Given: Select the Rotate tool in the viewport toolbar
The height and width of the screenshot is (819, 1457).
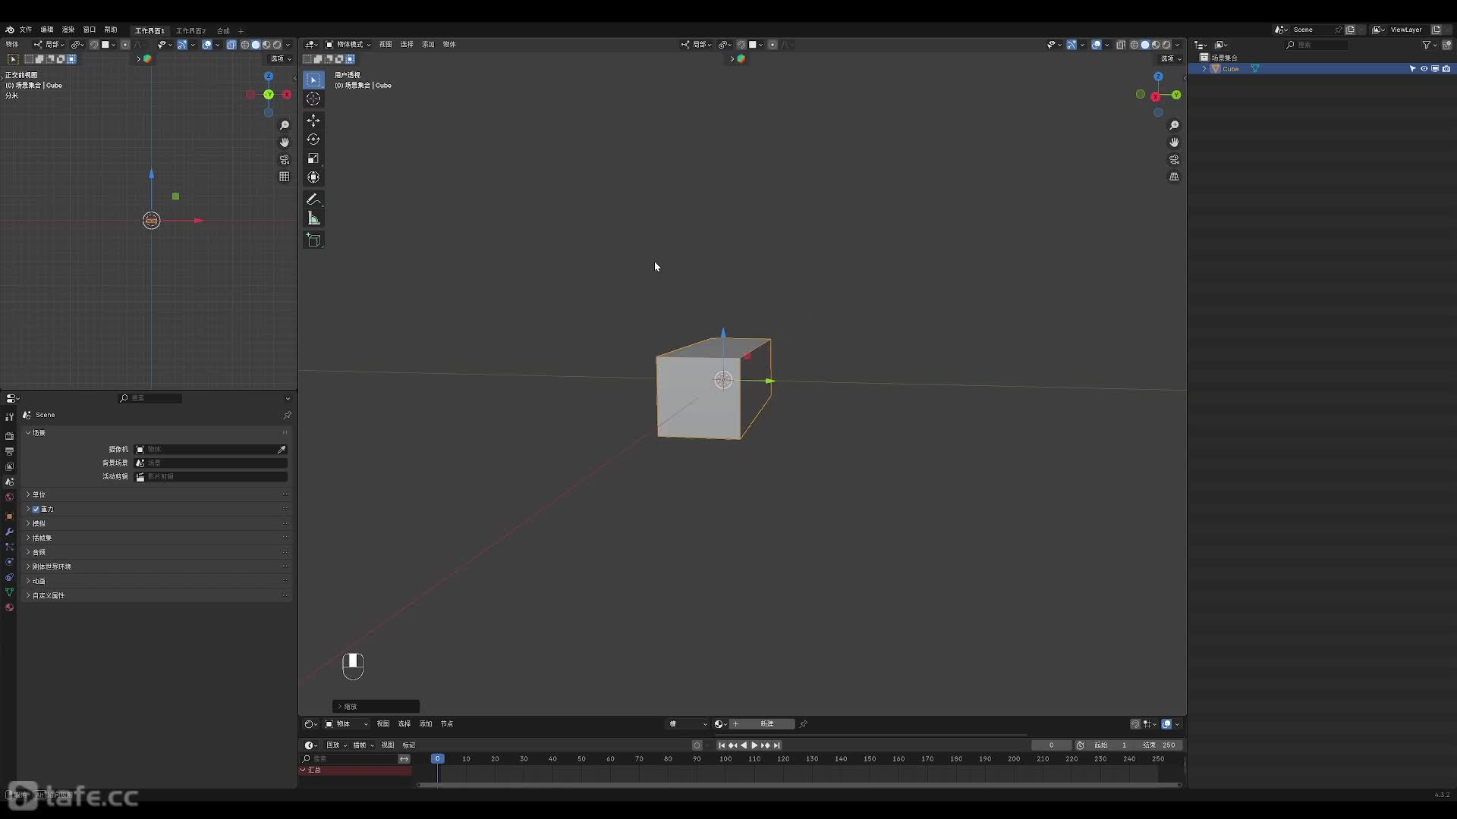Looking at the screenshot, I should click(313, 140).
